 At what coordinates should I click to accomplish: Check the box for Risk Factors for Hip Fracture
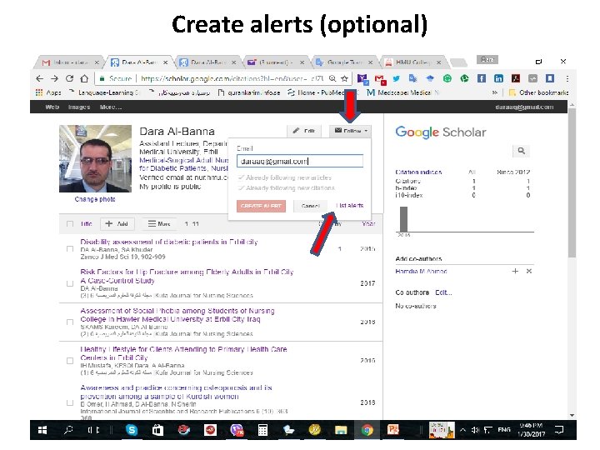(70, 283)
